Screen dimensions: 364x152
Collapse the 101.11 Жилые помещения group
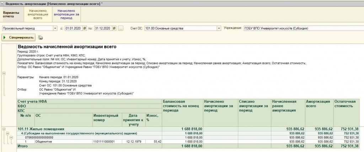pos(4,129)
